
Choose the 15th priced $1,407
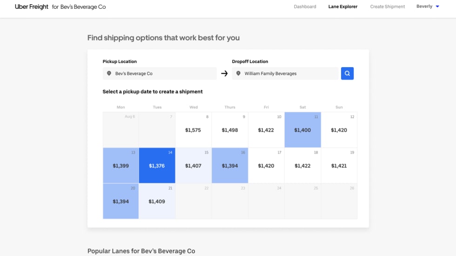pos(193,166)
